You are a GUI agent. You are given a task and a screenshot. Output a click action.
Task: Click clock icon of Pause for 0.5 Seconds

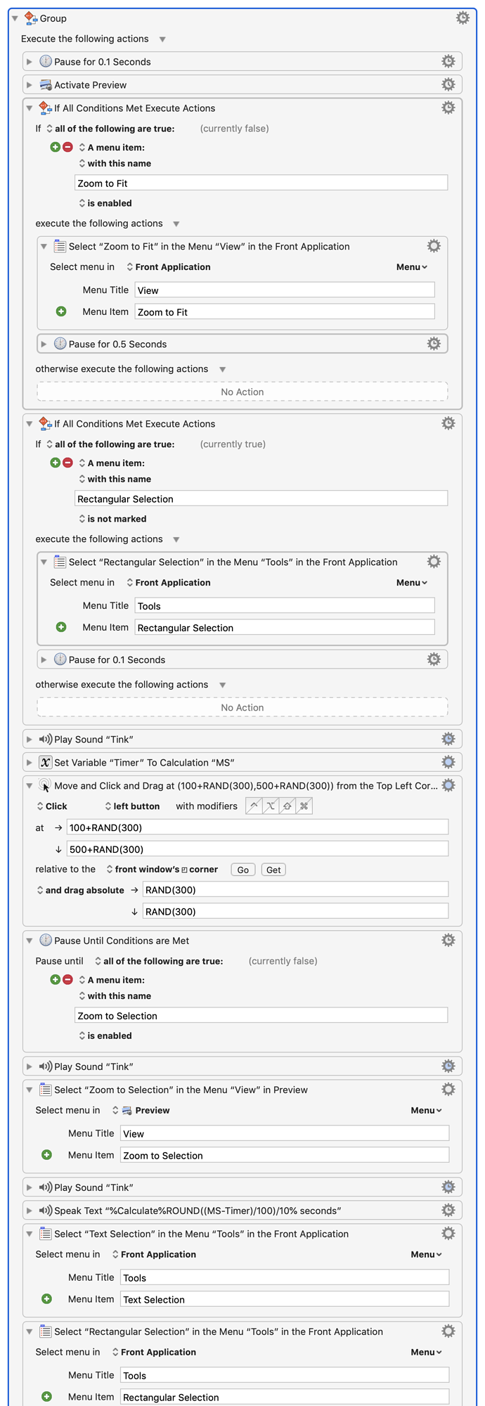coord(60,344)
